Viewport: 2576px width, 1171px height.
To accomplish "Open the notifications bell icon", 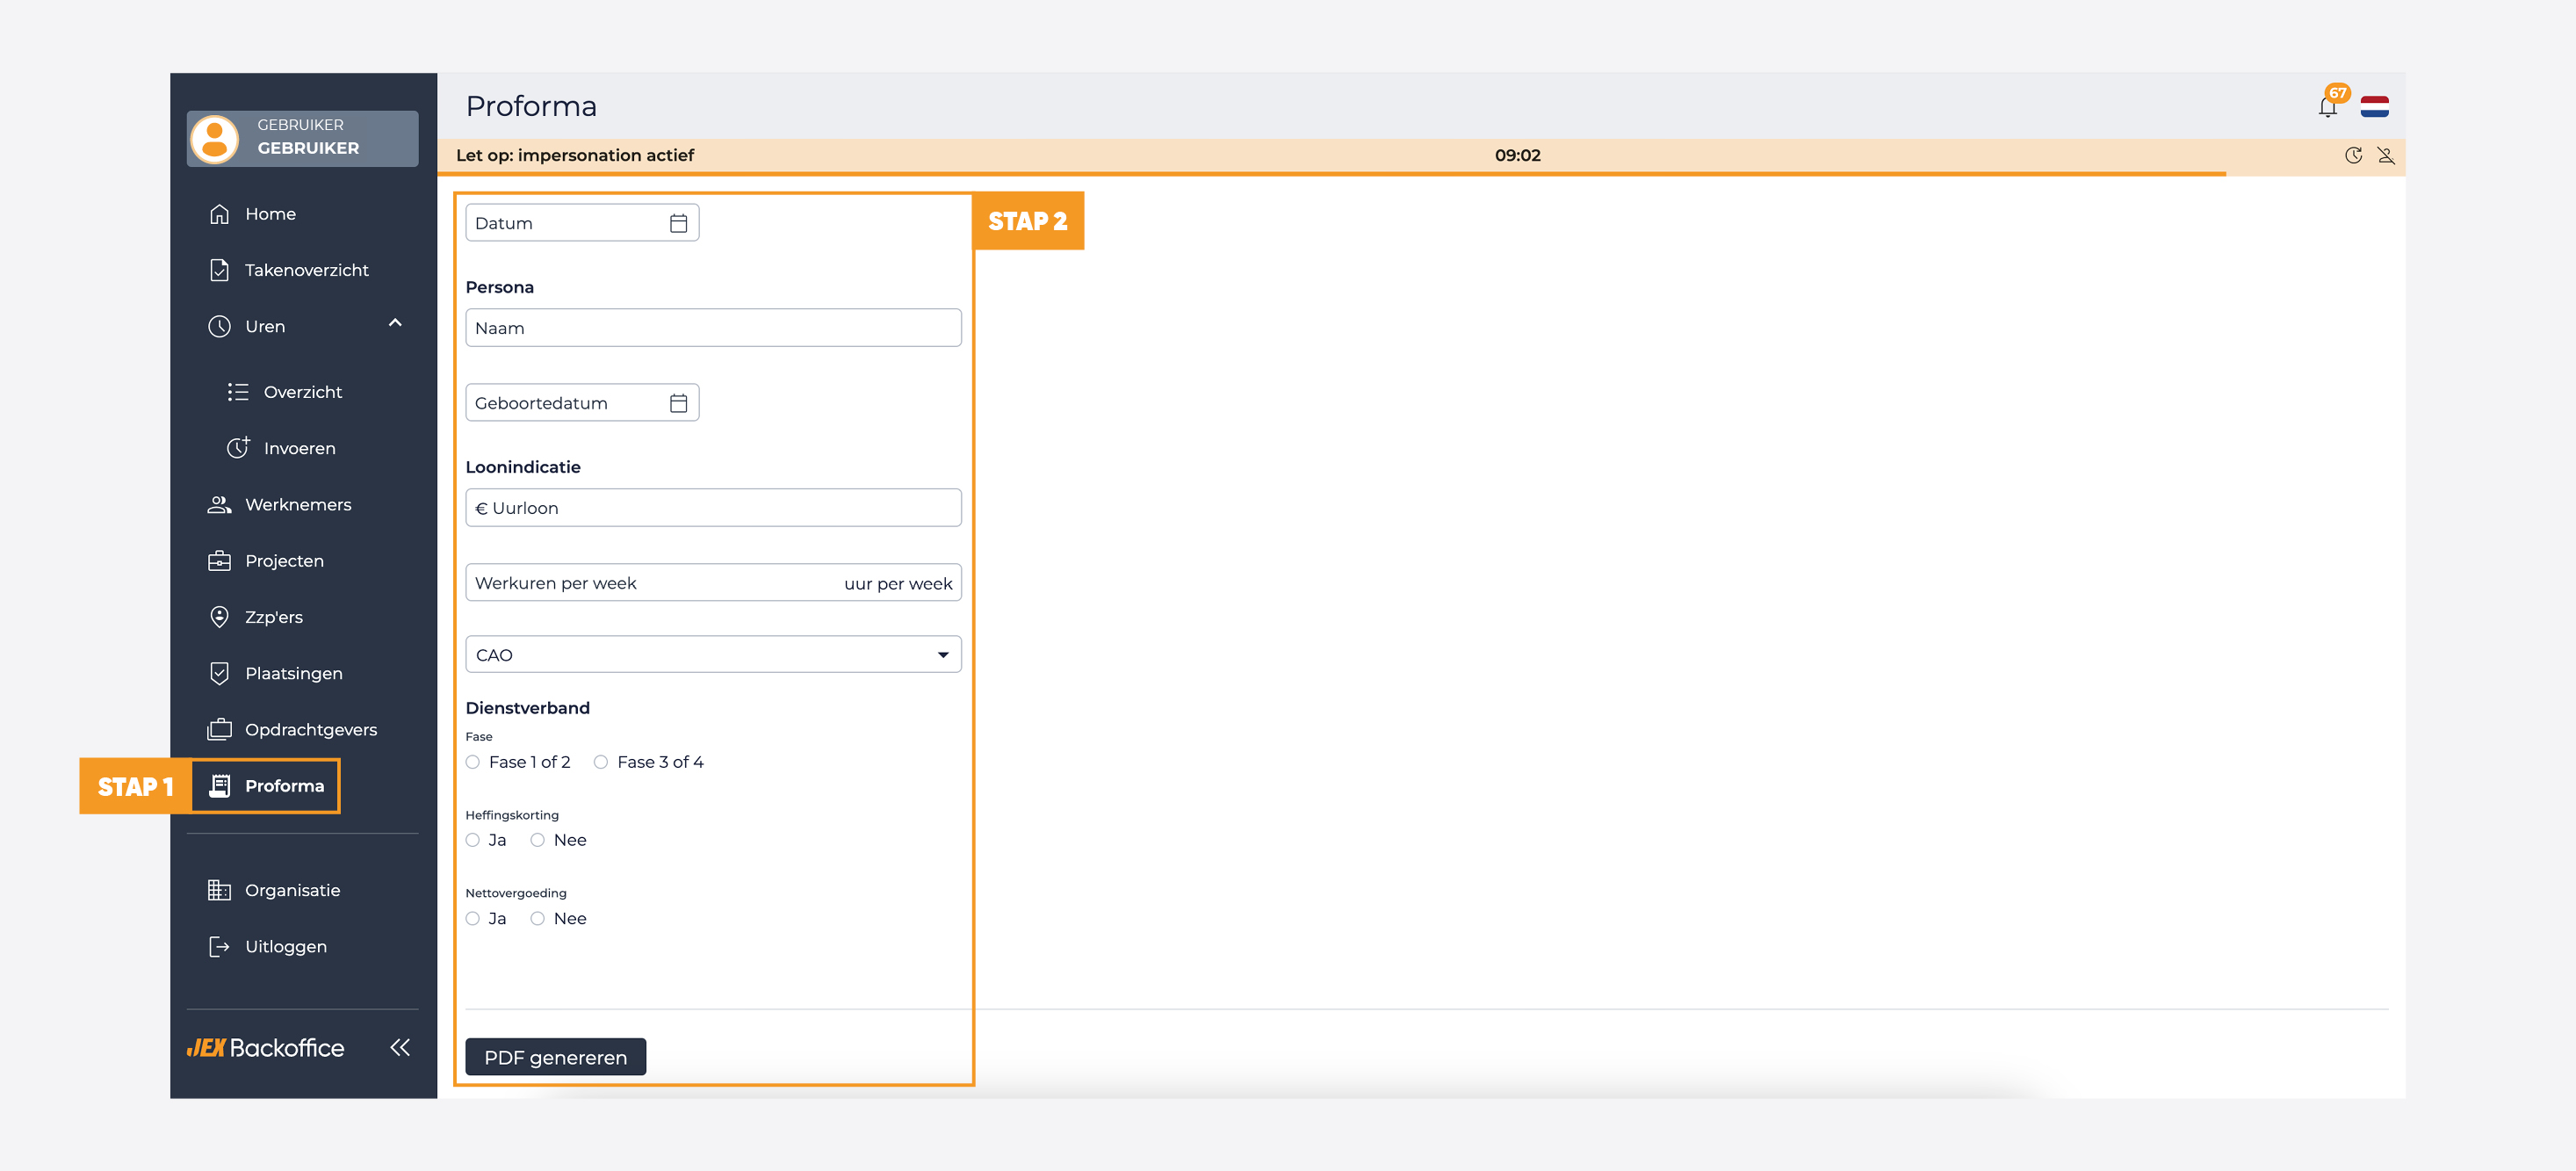I will pos(2327,107).
